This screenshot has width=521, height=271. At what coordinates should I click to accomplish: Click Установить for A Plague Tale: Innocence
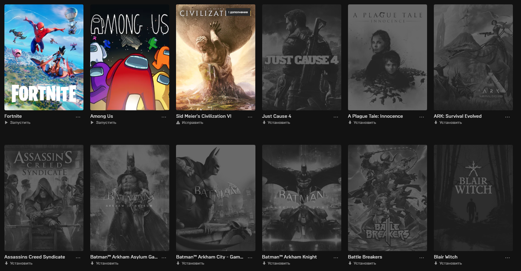pyautogui.click(x=365, y=123)
